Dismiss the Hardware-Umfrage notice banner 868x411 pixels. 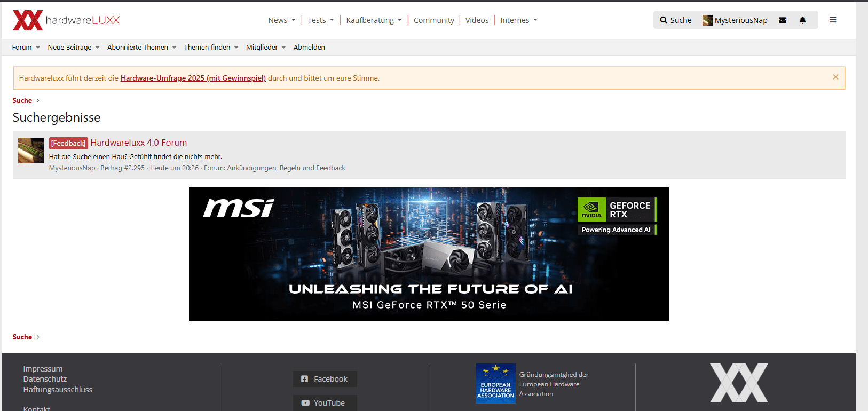(835, 77)
